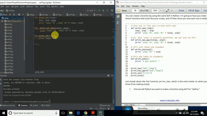Select ex7.py in the project tree

click(8, 42)
